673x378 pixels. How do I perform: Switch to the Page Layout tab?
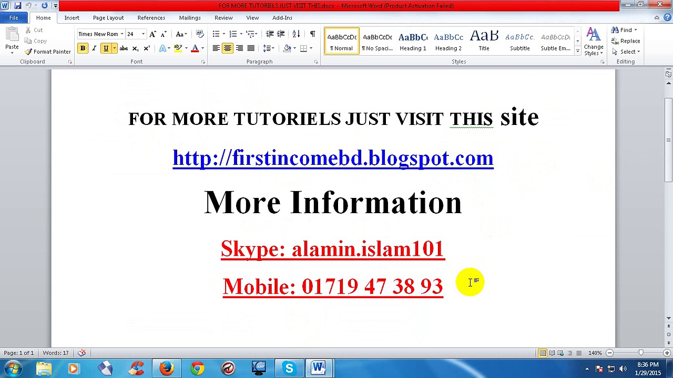pyautogui.click(x=108, y=18)
